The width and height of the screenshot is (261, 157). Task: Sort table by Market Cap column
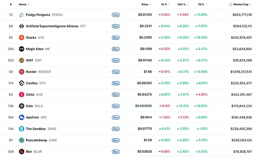(x=242, y=4)
